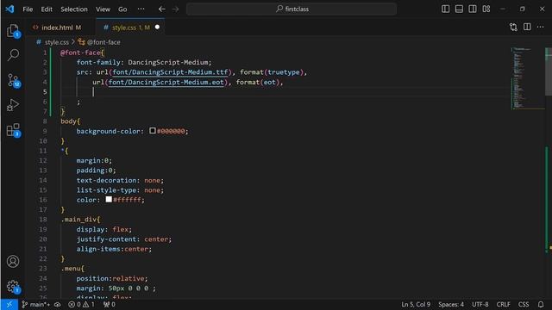This screenshot has width=552, height=310.
Task: Open Customize Layout icon
Action: click(x=486, y=9)
